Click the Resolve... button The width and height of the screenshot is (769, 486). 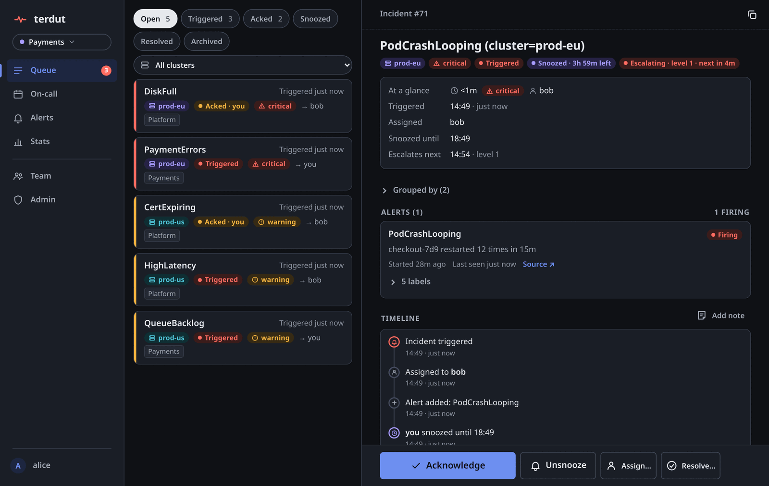(691, 466)
